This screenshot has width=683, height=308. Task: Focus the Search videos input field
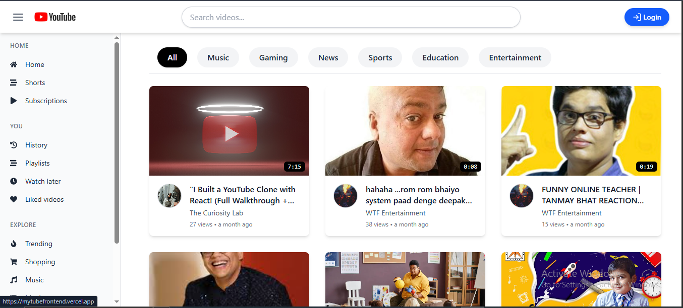[x=351, y=17]
